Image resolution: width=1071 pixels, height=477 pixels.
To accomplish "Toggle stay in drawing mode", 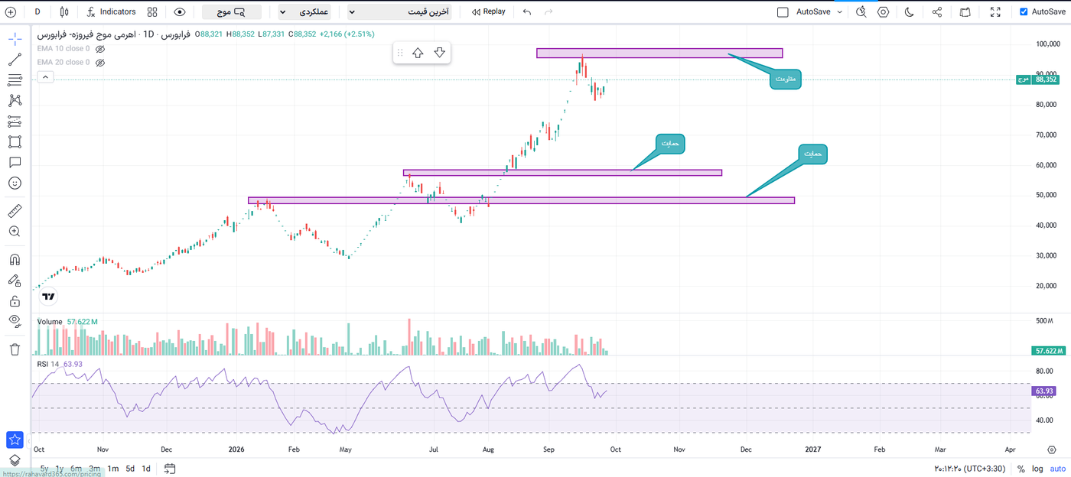I will point(15,281).
